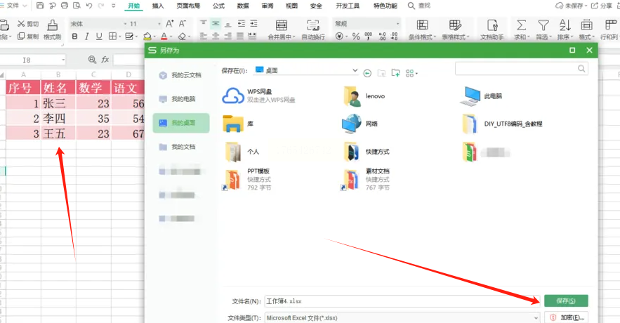620x323 pixels.
Task: Toggle Underline formatting
Action: (99, 37)
